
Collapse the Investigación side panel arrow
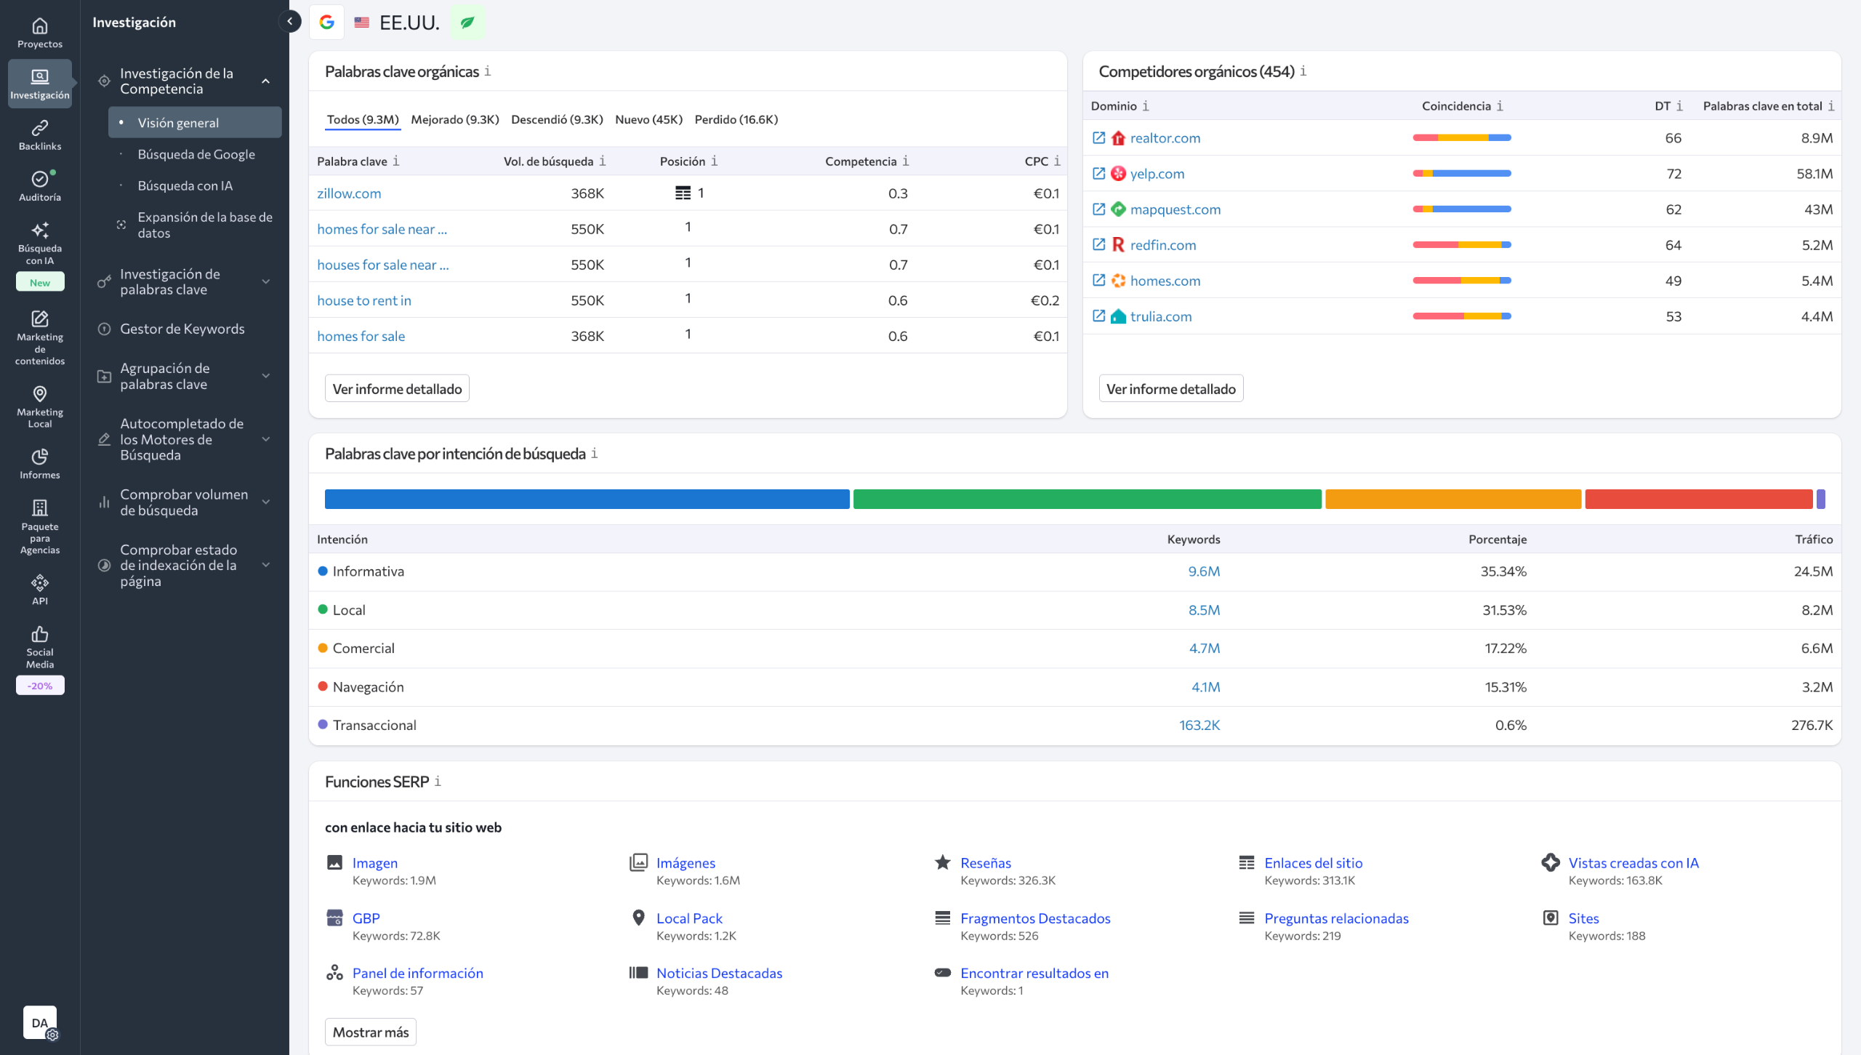click(290, 21)
